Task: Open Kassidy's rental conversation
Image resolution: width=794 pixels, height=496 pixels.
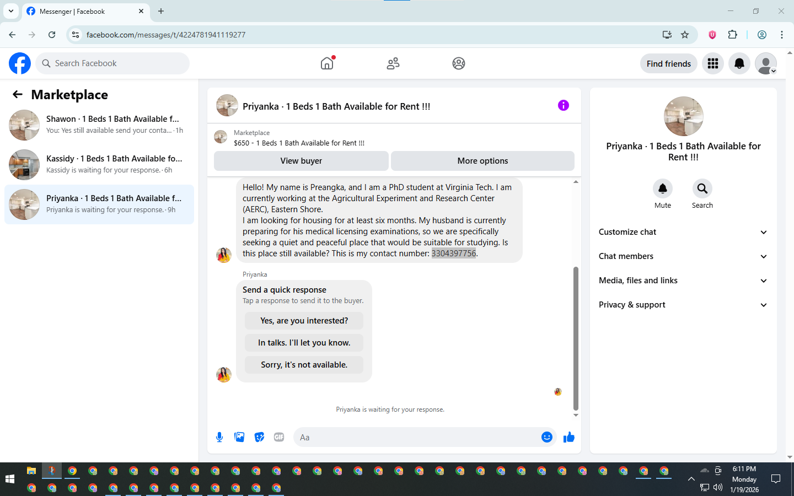Action: pyautogui.click(x=99, y=165)
